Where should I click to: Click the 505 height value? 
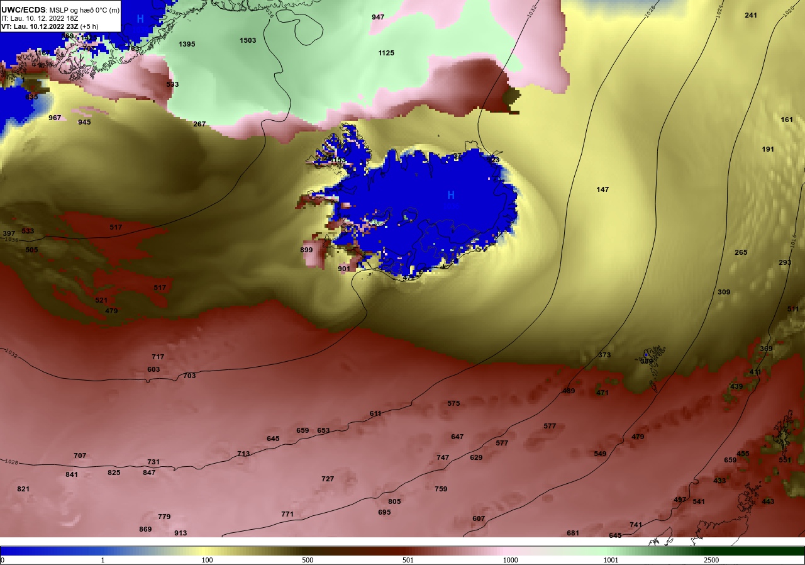tap(31, 250)
